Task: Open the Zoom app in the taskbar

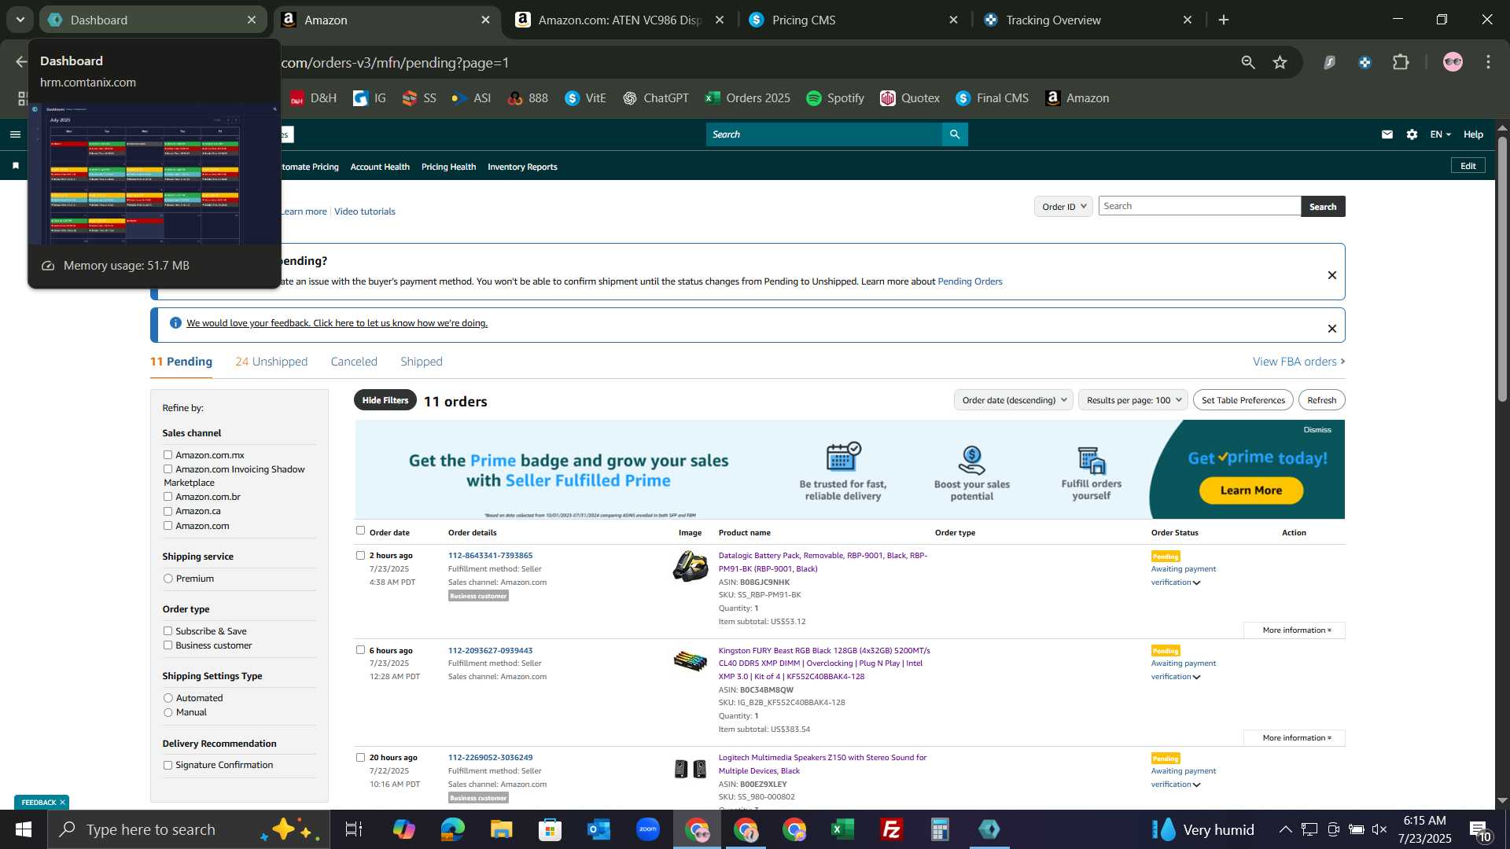Action: coord(648,829)
